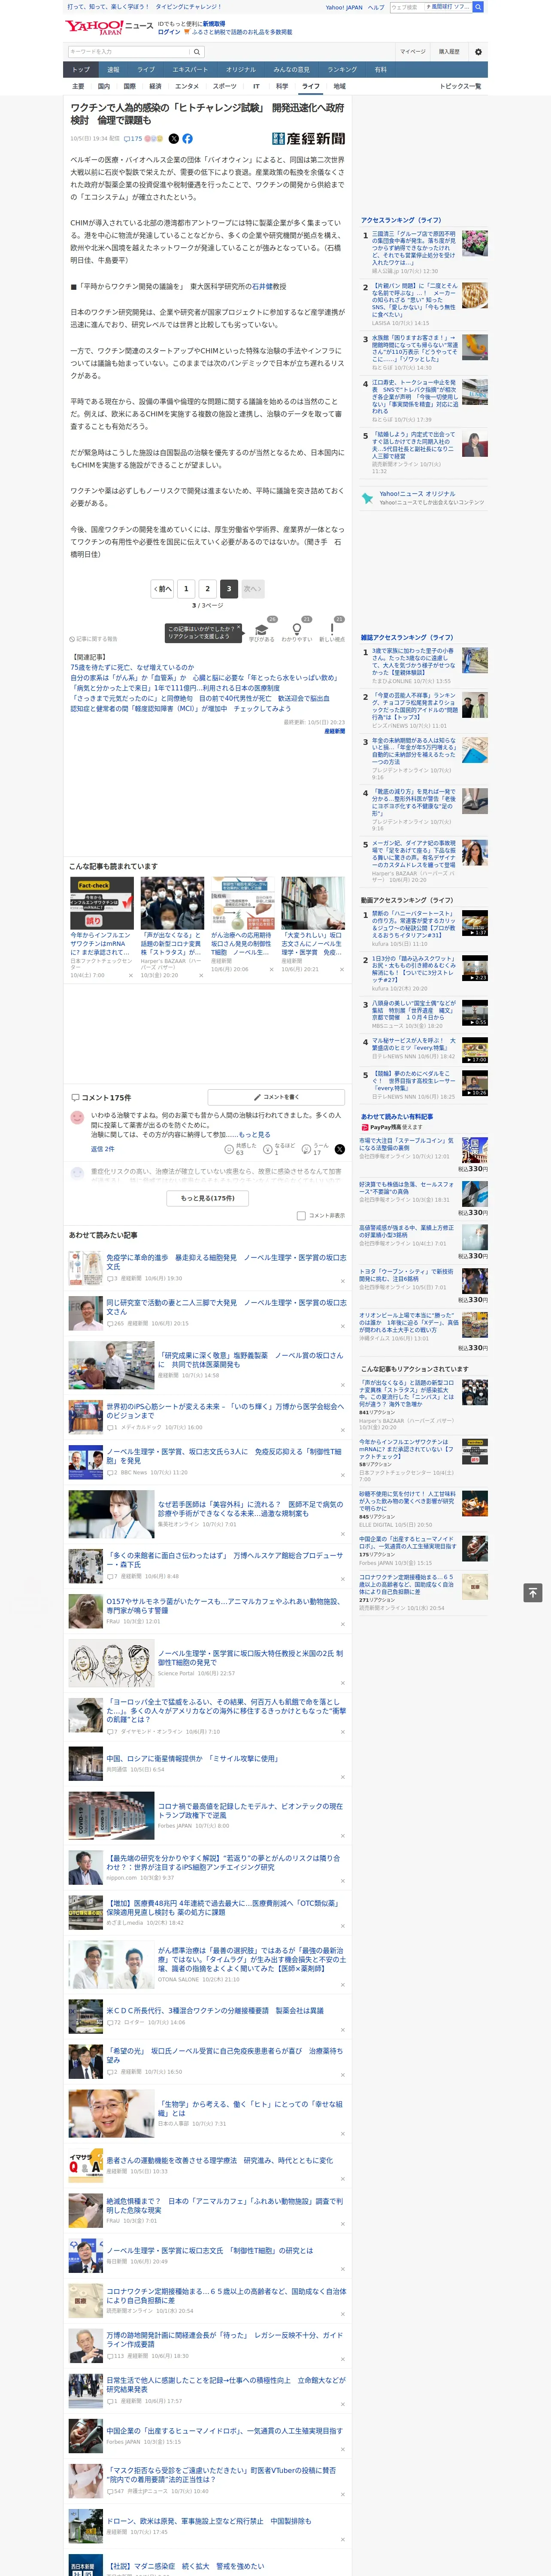Click the わかりやすい lightbulb reaction
Image resolution: width=551 pixels, height=2576 pixels.
[297, 631]
